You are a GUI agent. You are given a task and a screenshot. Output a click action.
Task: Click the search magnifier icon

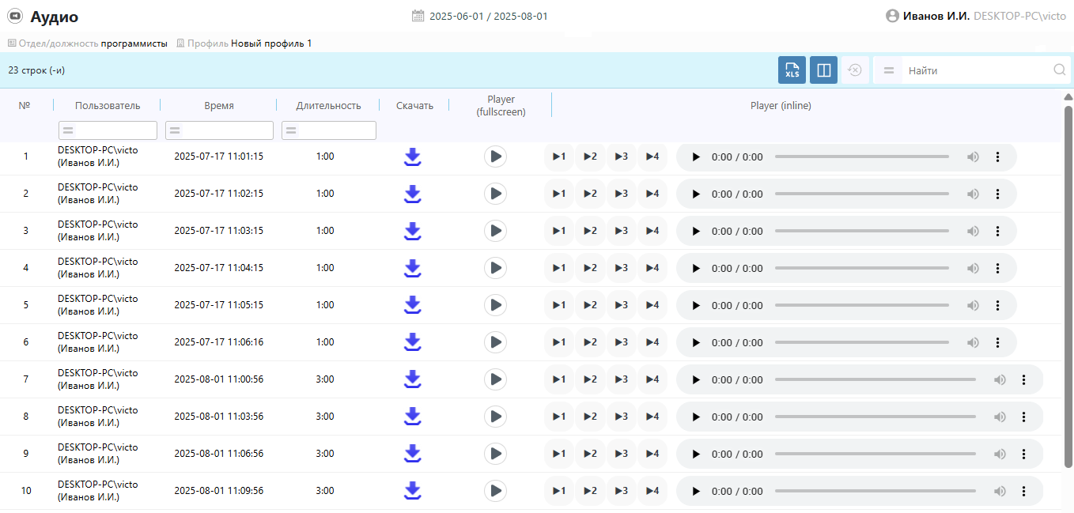(1060, 70)
